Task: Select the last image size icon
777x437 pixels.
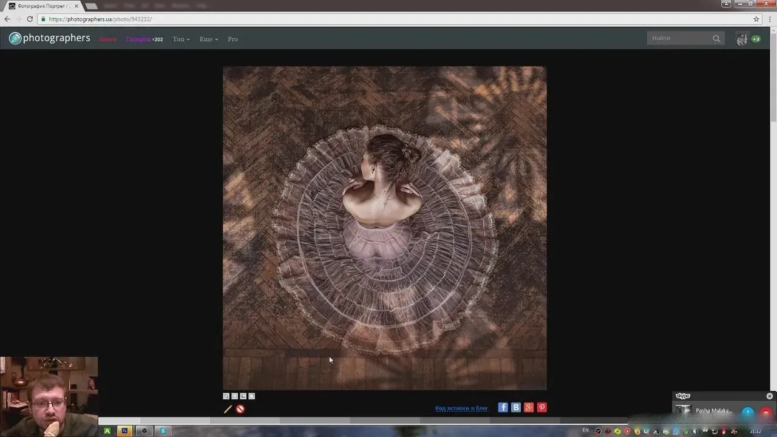Action: tap(252, 396)
